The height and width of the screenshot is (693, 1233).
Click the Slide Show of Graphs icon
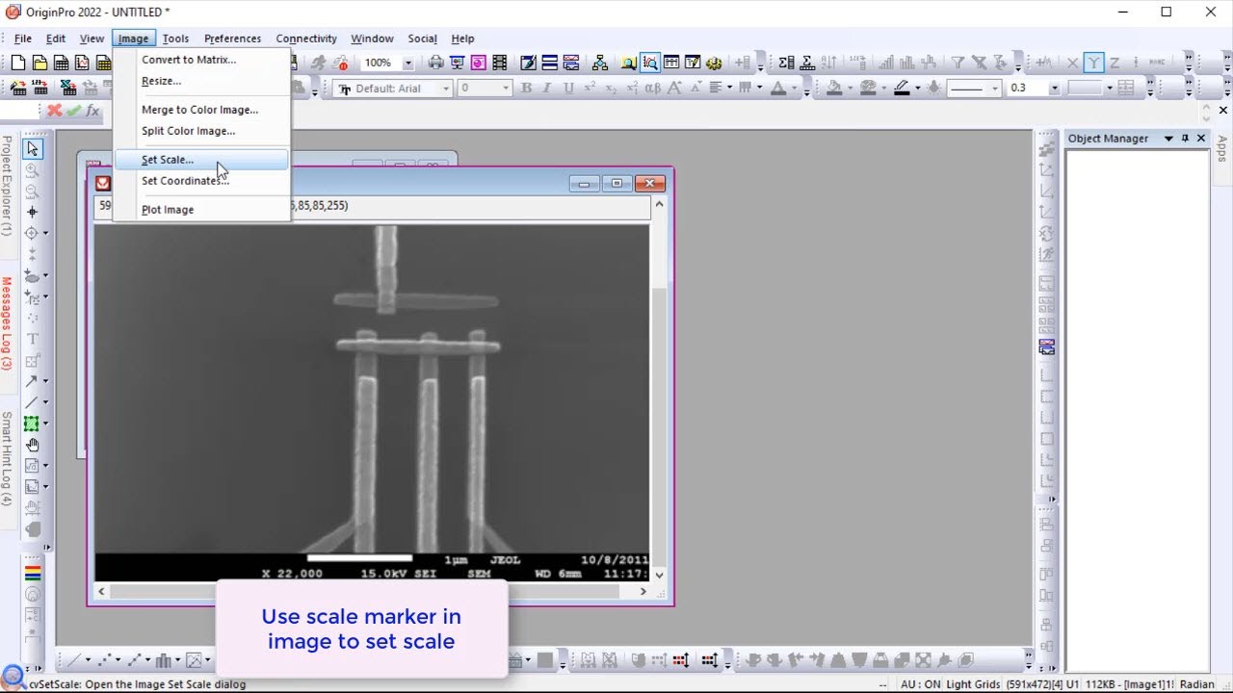pyautogui.click(x=457, y=63)
